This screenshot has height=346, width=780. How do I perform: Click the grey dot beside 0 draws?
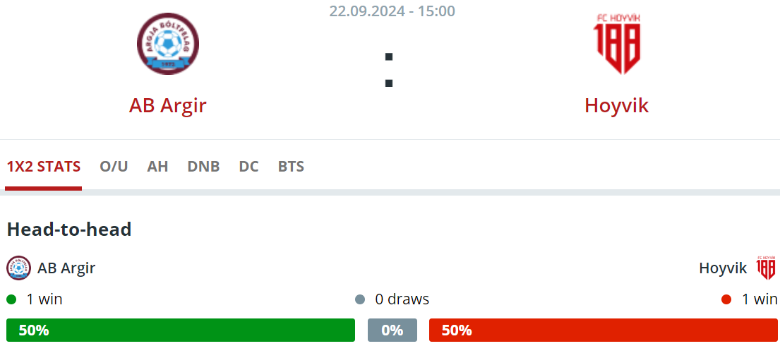coord(360,299)
